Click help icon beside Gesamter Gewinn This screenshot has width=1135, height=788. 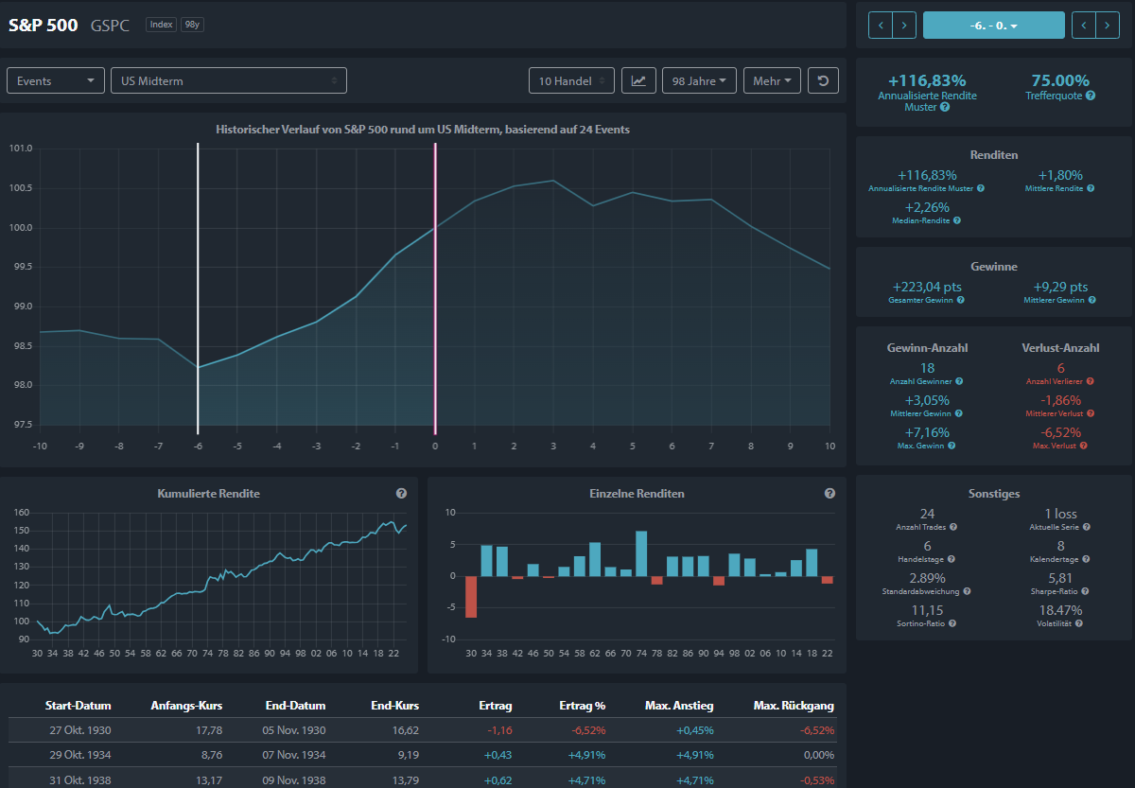(x=960, y=300)
